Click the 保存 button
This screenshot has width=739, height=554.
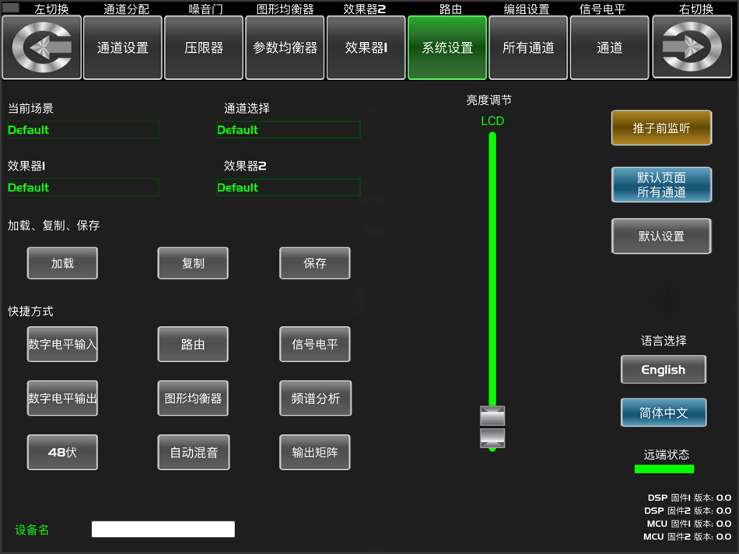tap(315, 263)
